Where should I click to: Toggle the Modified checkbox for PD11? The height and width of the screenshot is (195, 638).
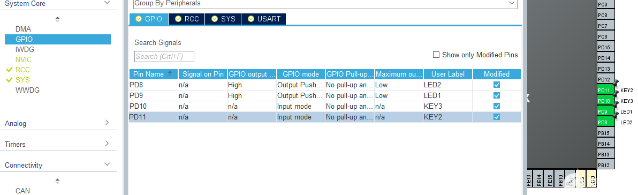coord(496,117)
